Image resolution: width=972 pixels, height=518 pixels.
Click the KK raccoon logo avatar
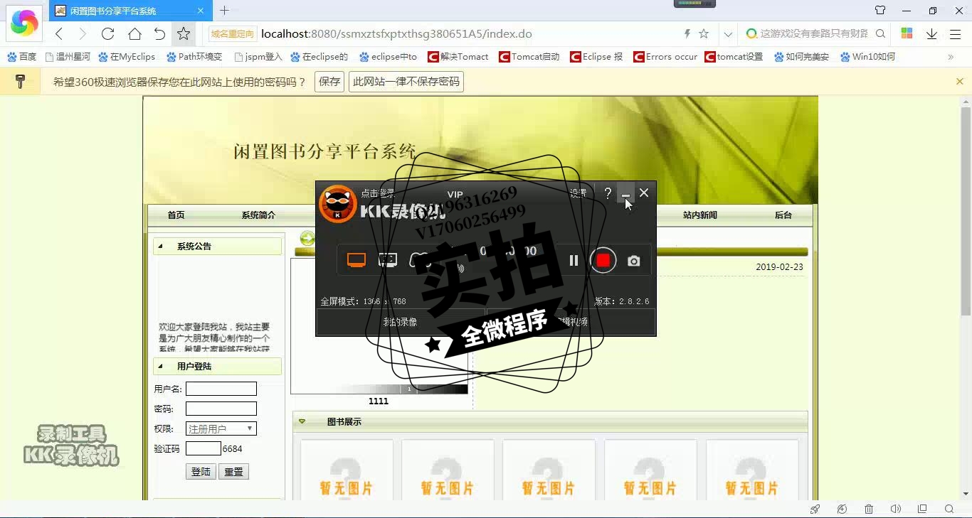click(x=337, y=204)
